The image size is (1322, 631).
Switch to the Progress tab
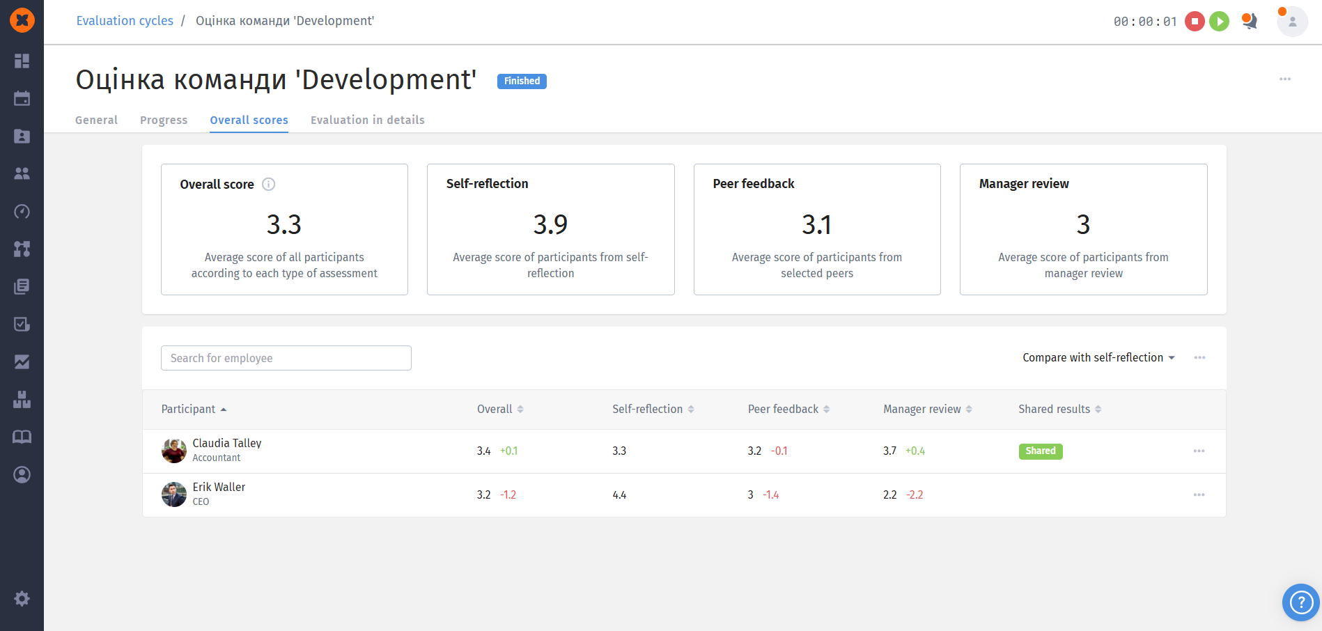(164, 120)
